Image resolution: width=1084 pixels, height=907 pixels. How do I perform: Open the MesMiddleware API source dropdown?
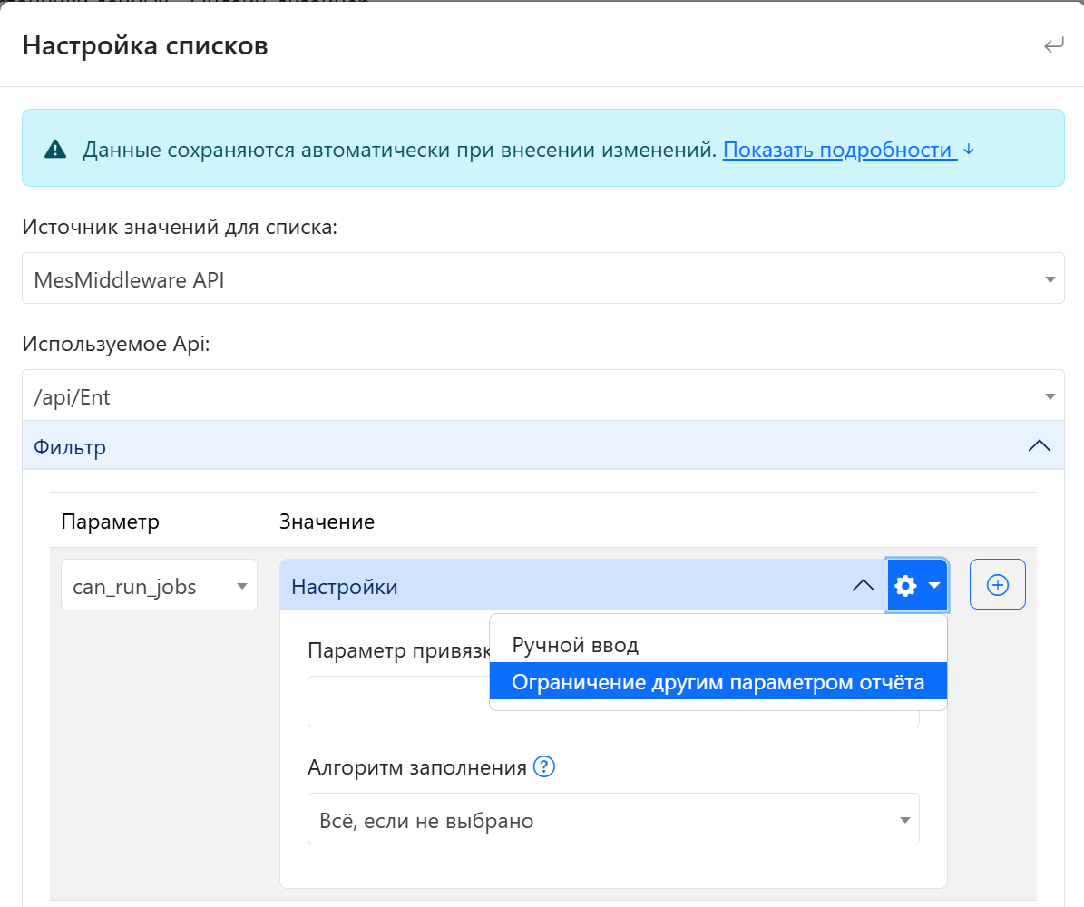(542, 279)
